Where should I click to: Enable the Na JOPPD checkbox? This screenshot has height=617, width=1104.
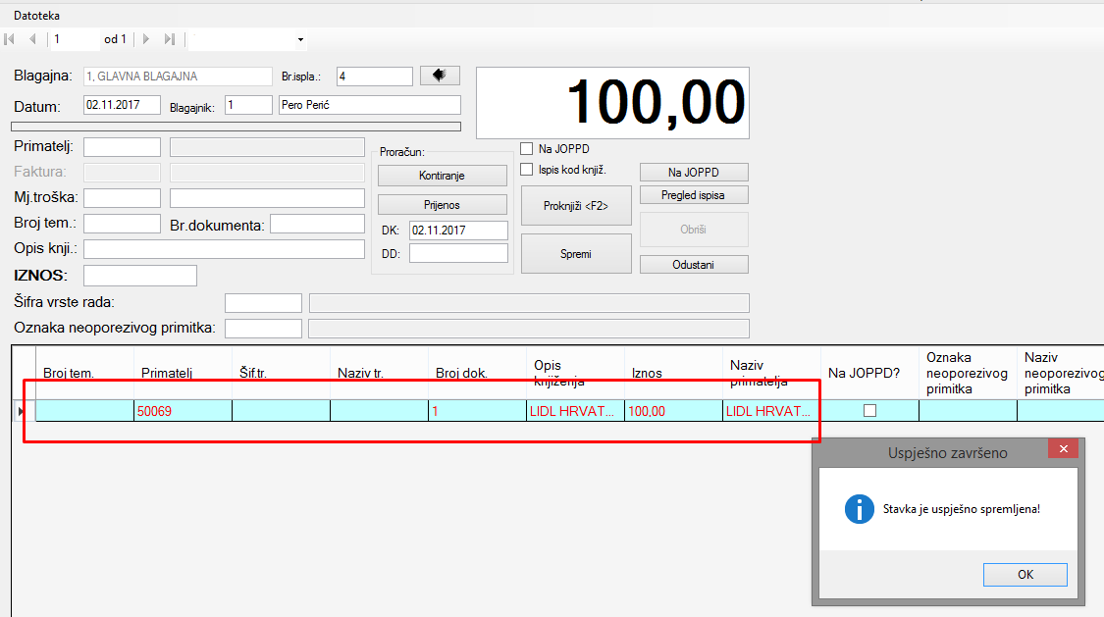(527, 149)
